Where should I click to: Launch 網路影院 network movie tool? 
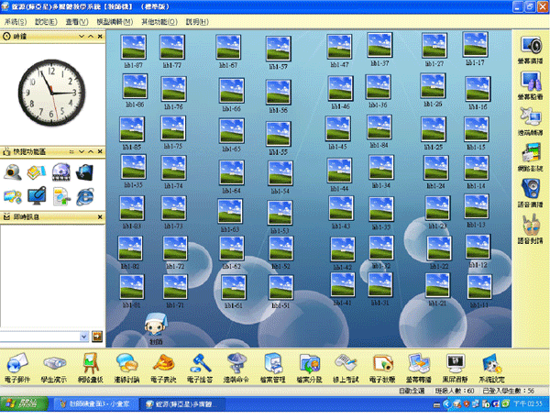point(531,157)
